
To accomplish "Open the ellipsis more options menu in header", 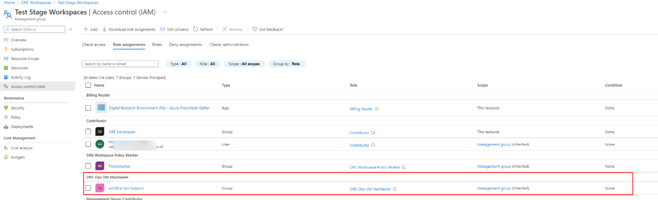I will (x=164, y=12).
